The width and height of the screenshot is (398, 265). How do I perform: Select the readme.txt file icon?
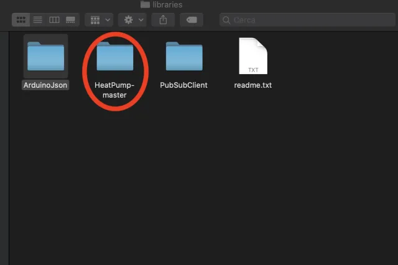point(252,56)
